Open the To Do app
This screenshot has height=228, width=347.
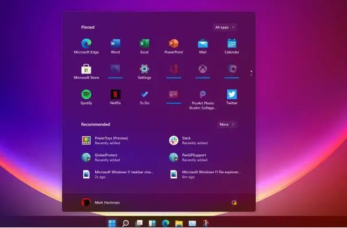pyautogui.click(x=145, y=97)
